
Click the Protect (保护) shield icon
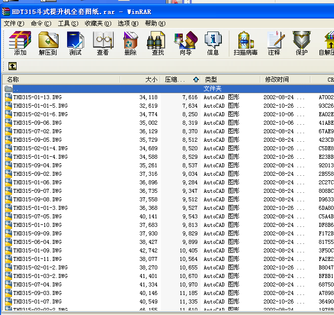[301, 43]
